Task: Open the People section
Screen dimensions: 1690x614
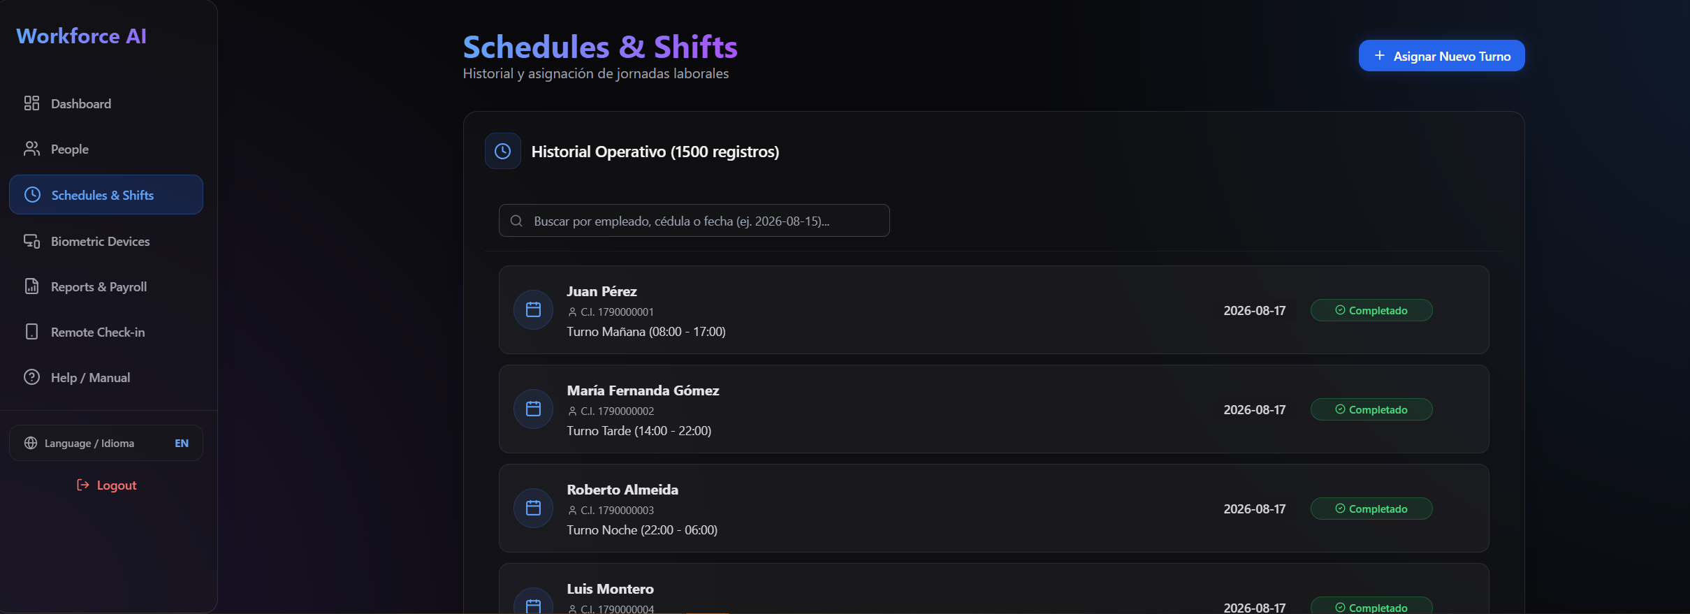Action: pyautogui.click(x=106, y=149)
